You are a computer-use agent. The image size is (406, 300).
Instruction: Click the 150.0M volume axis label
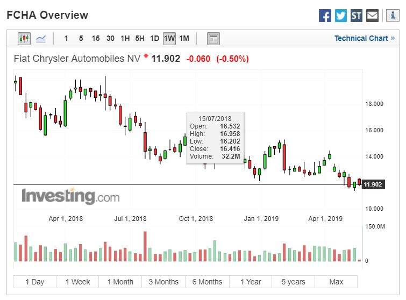[x=375, y=226]
